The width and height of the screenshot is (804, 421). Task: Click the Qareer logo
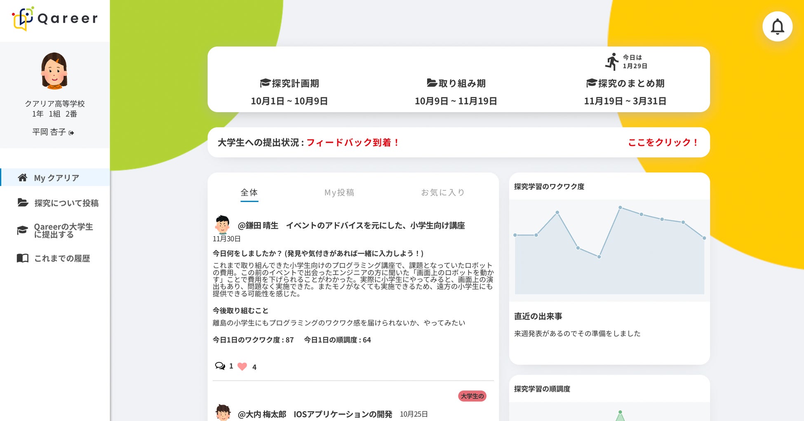(55, 19)
